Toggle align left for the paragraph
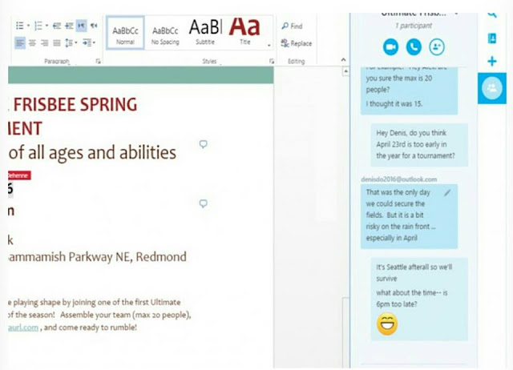 coord(20,42)
